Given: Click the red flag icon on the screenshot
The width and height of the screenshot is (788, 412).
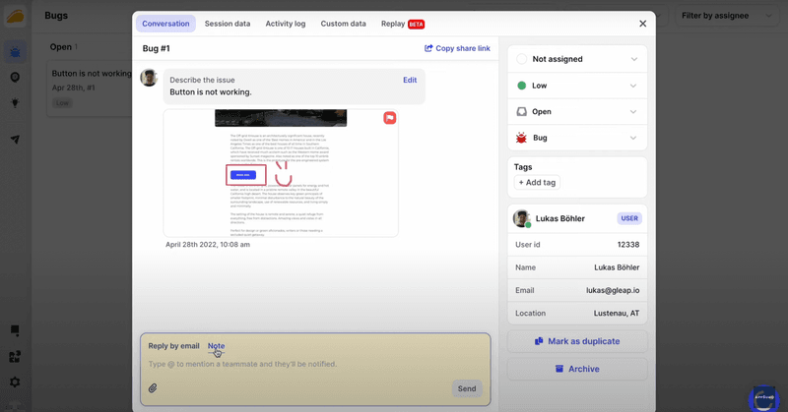Looking at the screenshot, I should click(x=389, y=118).
